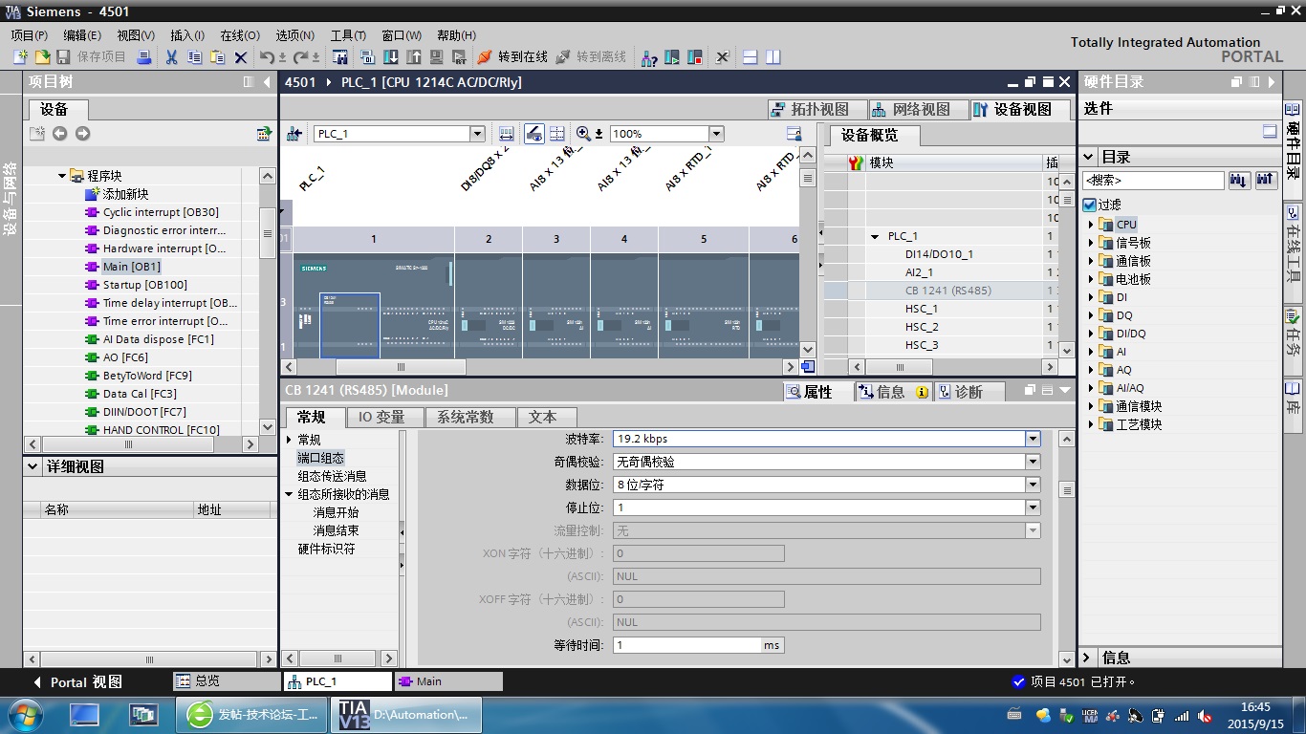Click the print icon in toolbar
This screenshot has height=734, width=1306.
(144, 57)
